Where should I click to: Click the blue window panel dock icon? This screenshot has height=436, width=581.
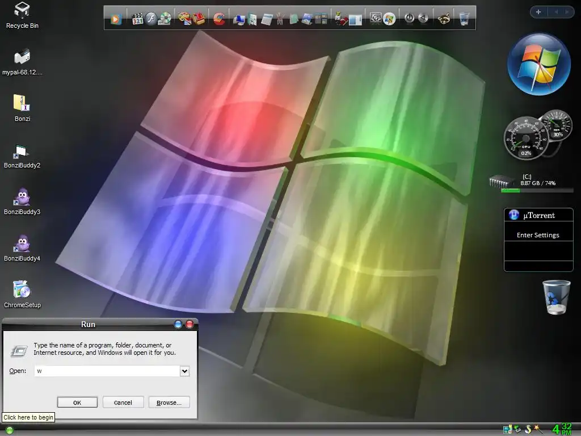(x=355, y=19)
